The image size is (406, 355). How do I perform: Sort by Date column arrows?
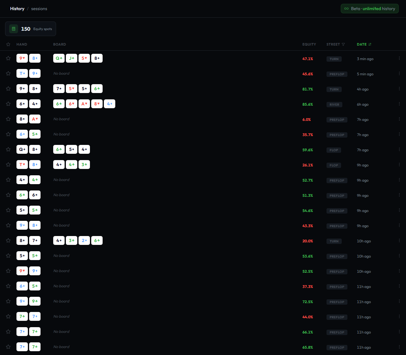370,44
